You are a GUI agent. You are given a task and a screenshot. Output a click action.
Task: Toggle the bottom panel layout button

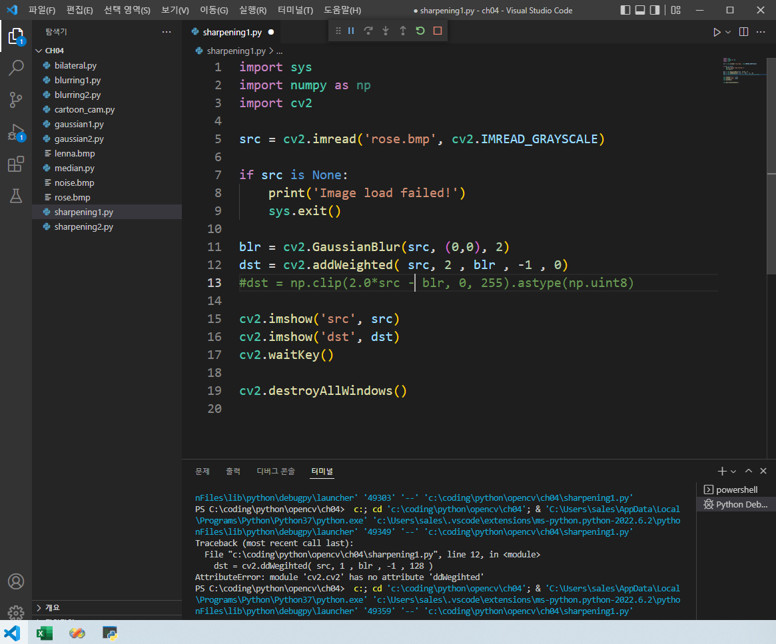tap(640, 10)
